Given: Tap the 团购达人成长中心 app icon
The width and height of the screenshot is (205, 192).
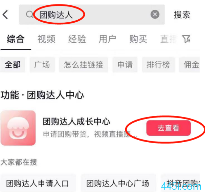Looking at the screenshot, I should pyautogui.click(x=18, y=128).
